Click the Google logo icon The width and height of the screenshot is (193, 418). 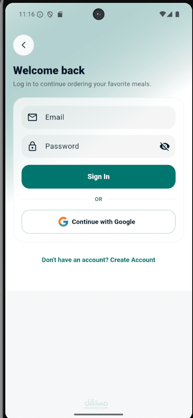point(63,222)
